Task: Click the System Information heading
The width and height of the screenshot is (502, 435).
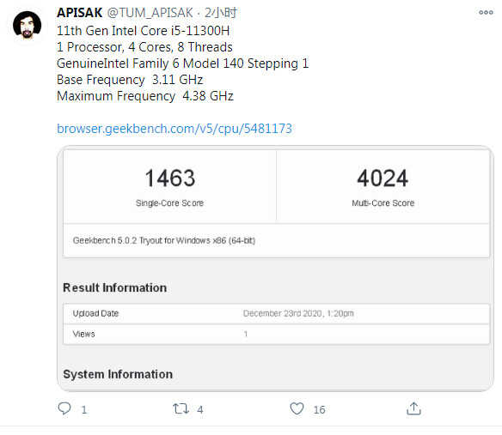Action: pyautogui.click(x=118, y=374)
